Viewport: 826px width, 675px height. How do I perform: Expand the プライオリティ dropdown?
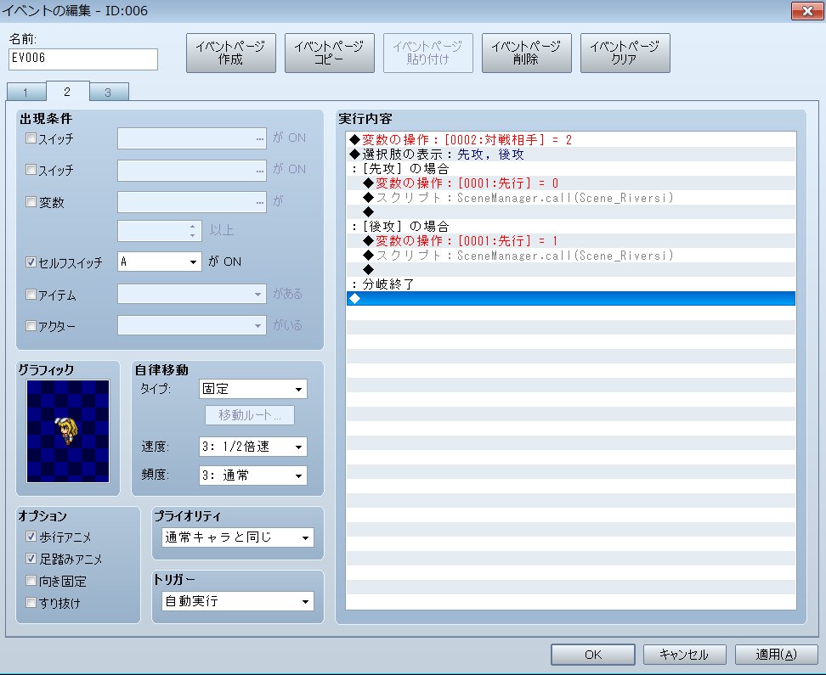click(x=237, y=537)
